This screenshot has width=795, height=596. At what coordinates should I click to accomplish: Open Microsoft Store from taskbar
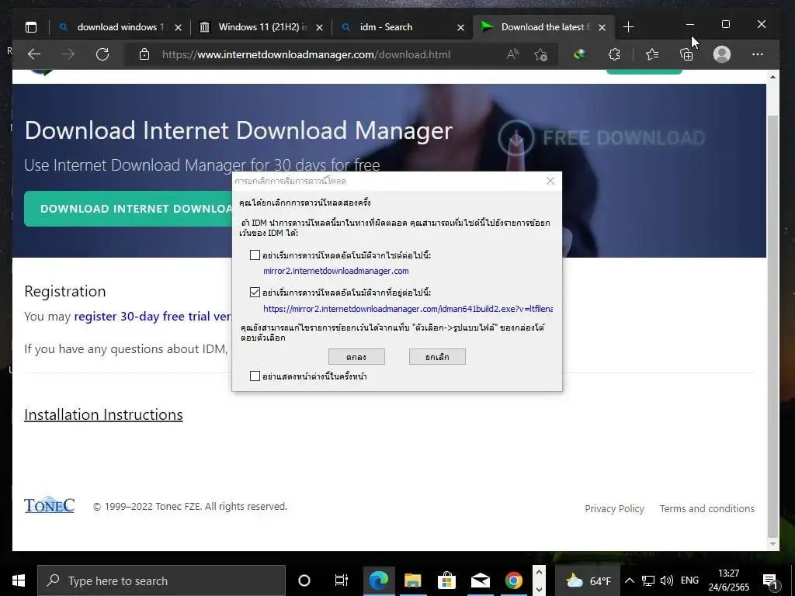click(446, 580)
